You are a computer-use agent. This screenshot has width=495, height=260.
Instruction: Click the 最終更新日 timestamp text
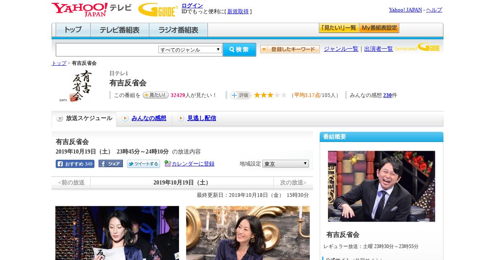(x=253, y=195)
